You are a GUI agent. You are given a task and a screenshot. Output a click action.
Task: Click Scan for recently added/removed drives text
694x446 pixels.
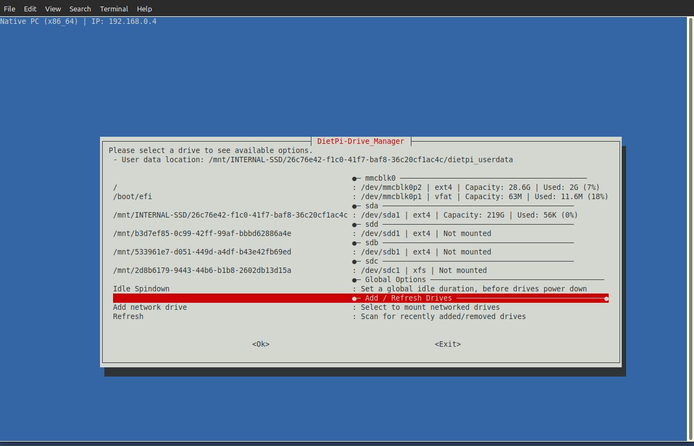(x=443, y=316)
